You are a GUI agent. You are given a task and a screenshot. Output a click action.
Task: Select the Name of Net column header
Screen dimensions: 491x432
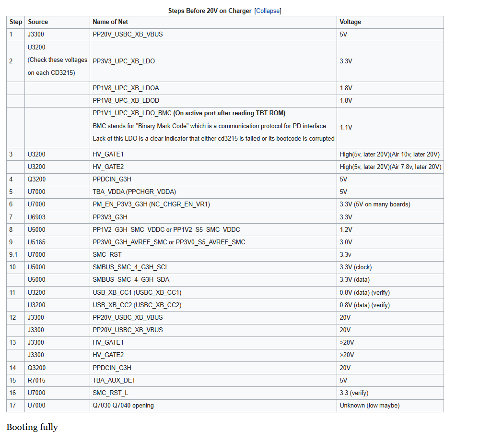pos(110,22)
